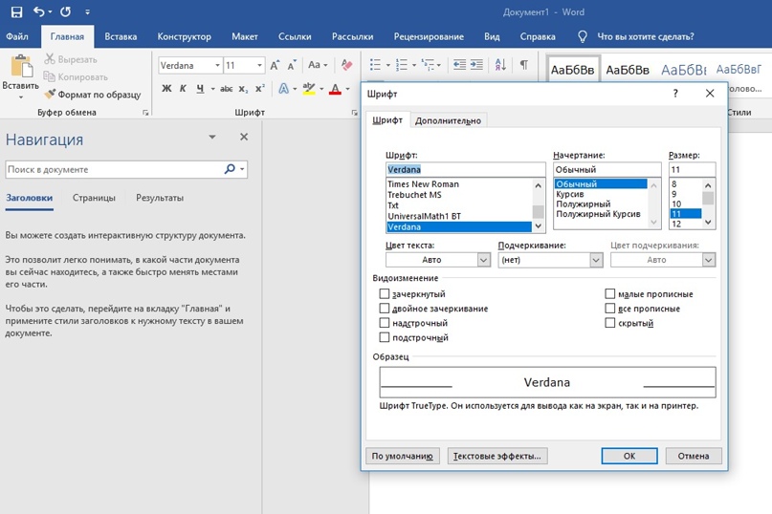Open the underline style dropdown arrow

(x=212, y=89)
